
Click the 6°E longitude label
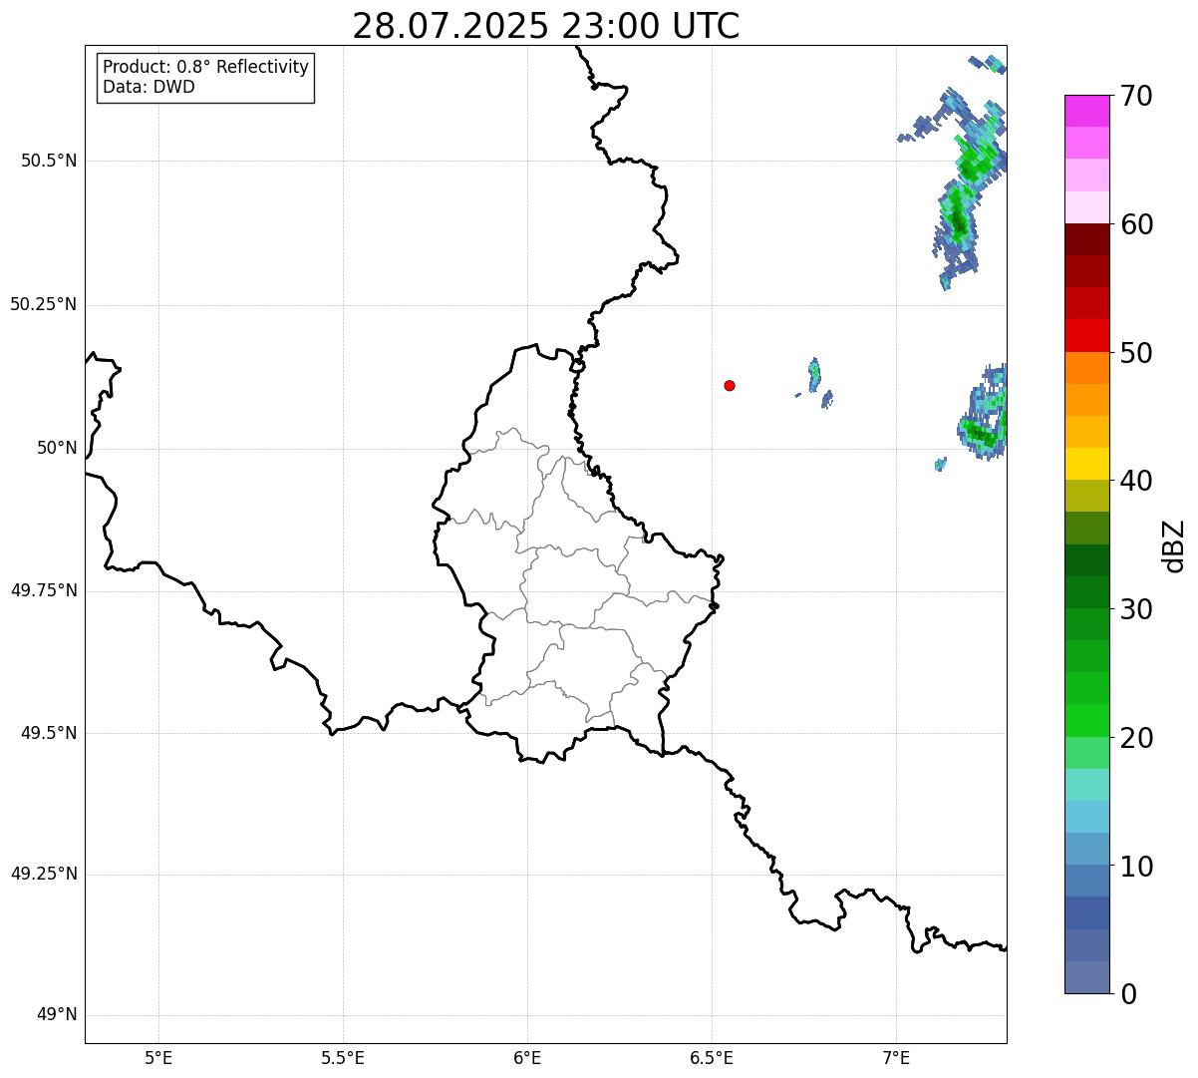(x=527, y=1057)
